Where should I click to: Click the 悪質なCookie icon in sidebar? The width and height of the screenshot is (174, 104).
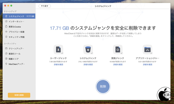point(6,27)
